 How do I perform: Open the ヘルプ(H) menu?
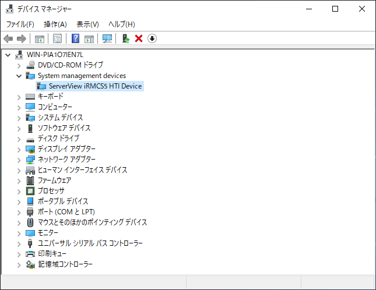pos(122,24)
